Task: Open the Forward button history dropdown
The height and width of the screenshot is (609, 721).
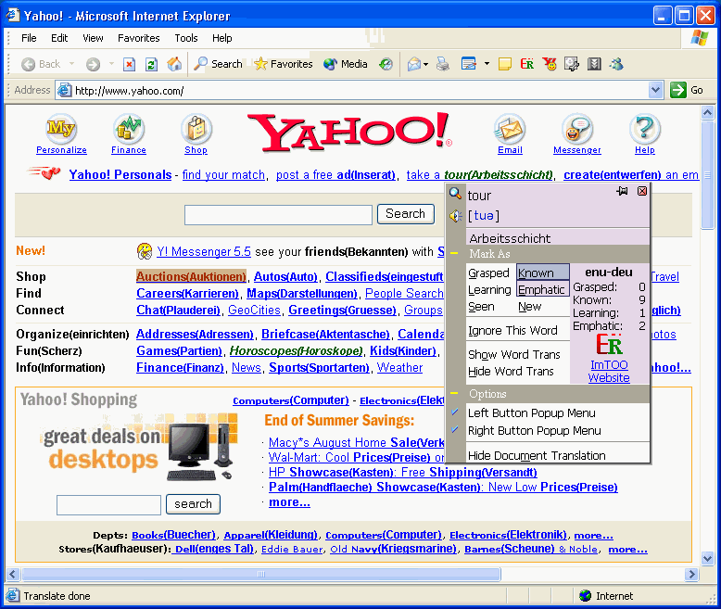Action: pos(111,64)
